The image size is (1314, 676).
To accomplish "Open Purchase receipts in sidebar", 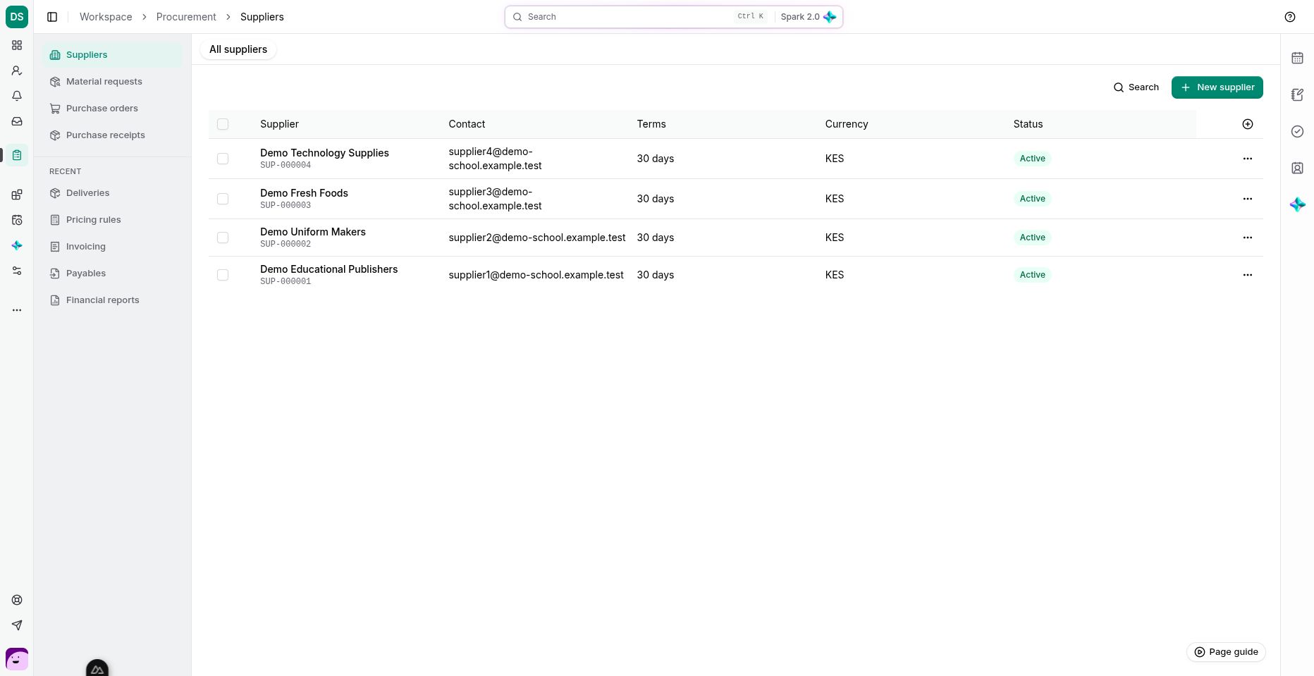I will (112, 135).
